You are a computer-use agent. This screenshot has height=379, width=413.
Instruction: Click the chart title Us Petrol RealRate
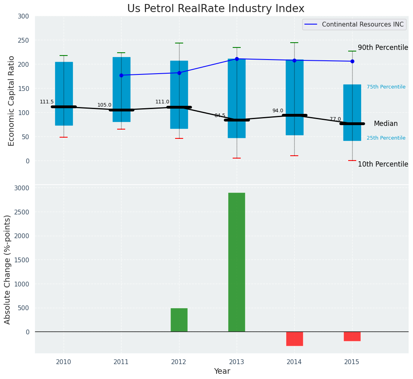pyautogui.click(x=216, y=8)
